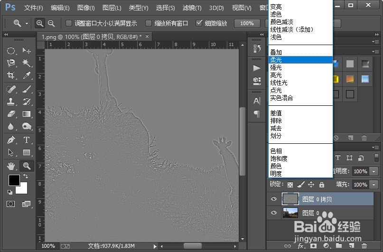This screenshot has width=383, height=252.
Task: Choose 强光 blend mode
Action: (301, 67)
